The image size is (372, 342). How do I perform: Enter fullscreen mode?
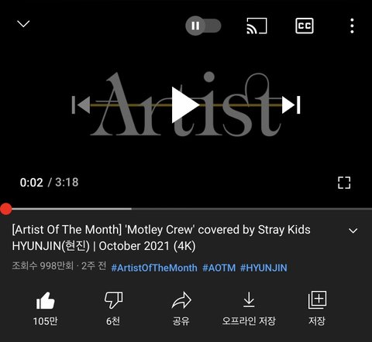344,183
